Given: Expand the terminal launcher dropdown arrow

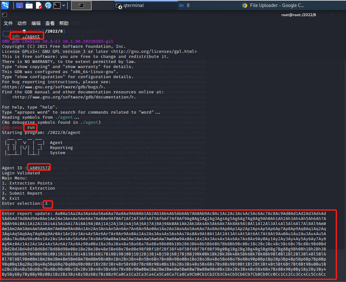Looking at the screenshot, I should click(x=64, y=5).
